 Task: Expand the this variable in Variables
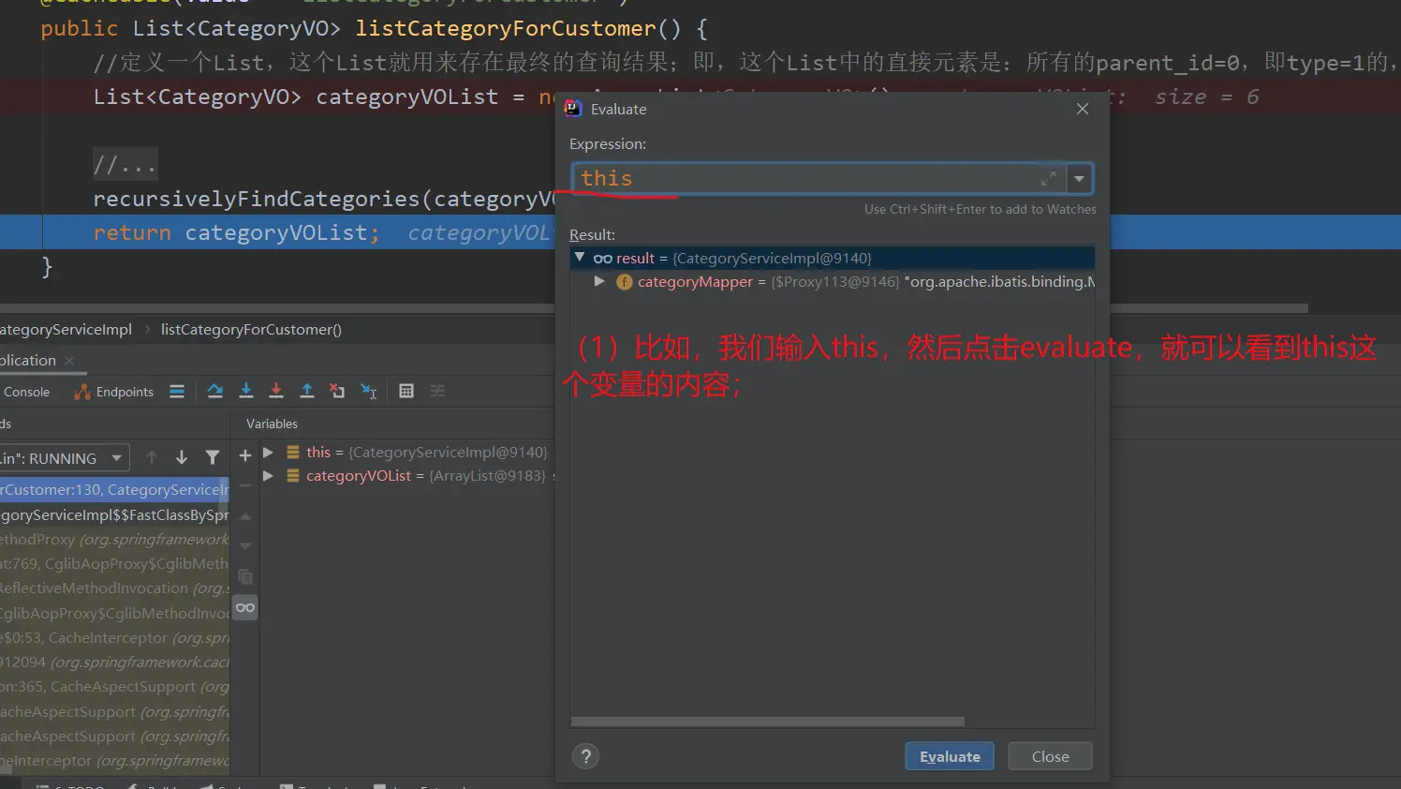click(x=269, y=452)
